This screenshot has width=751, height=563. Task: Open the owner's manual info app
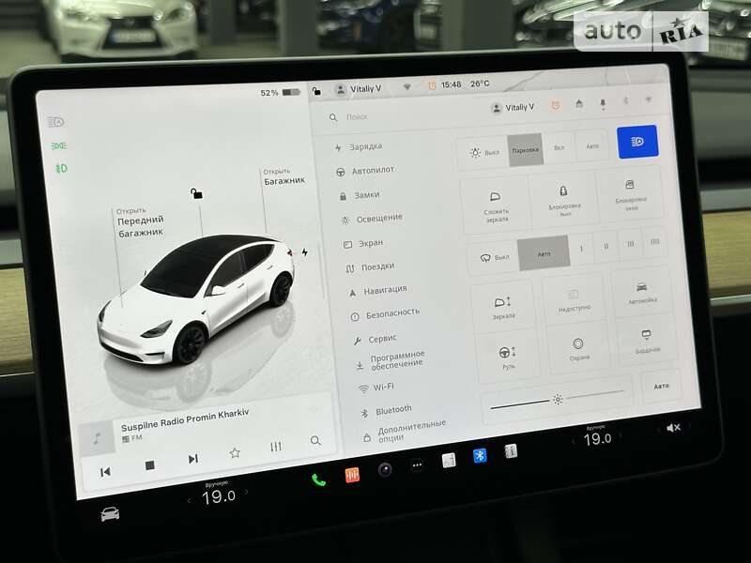[511, 451]
